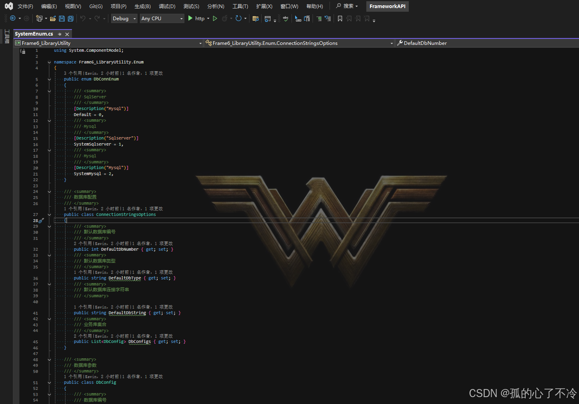Viewport: 579px width, 404px height.
Task: Collapse the DbConfig class at line 51
Action: (49, 383)
